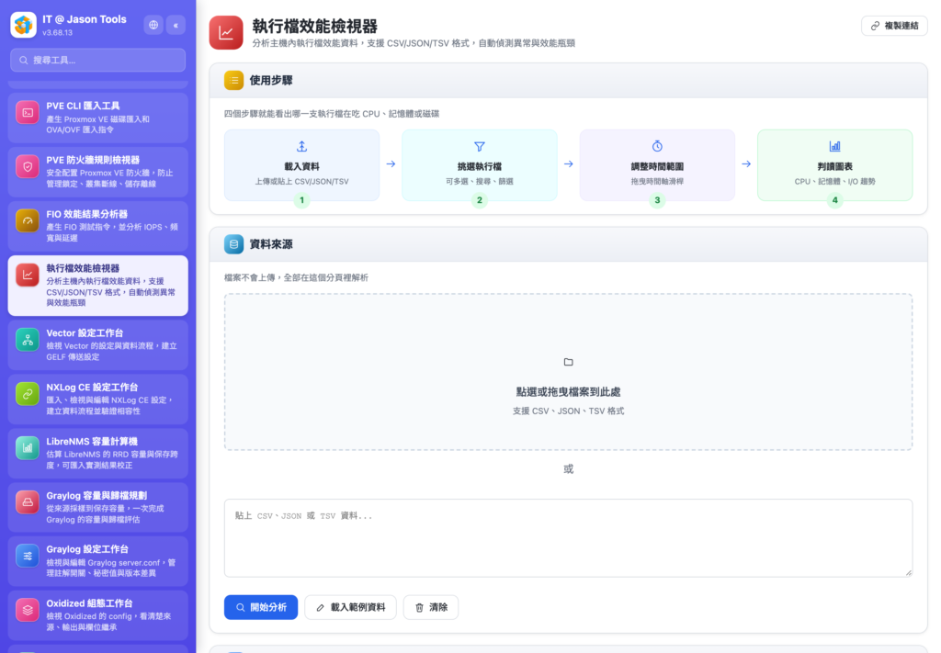Click the Graylog 設定工作台 sliders icon
941x653 pixels.
(28, 556)
